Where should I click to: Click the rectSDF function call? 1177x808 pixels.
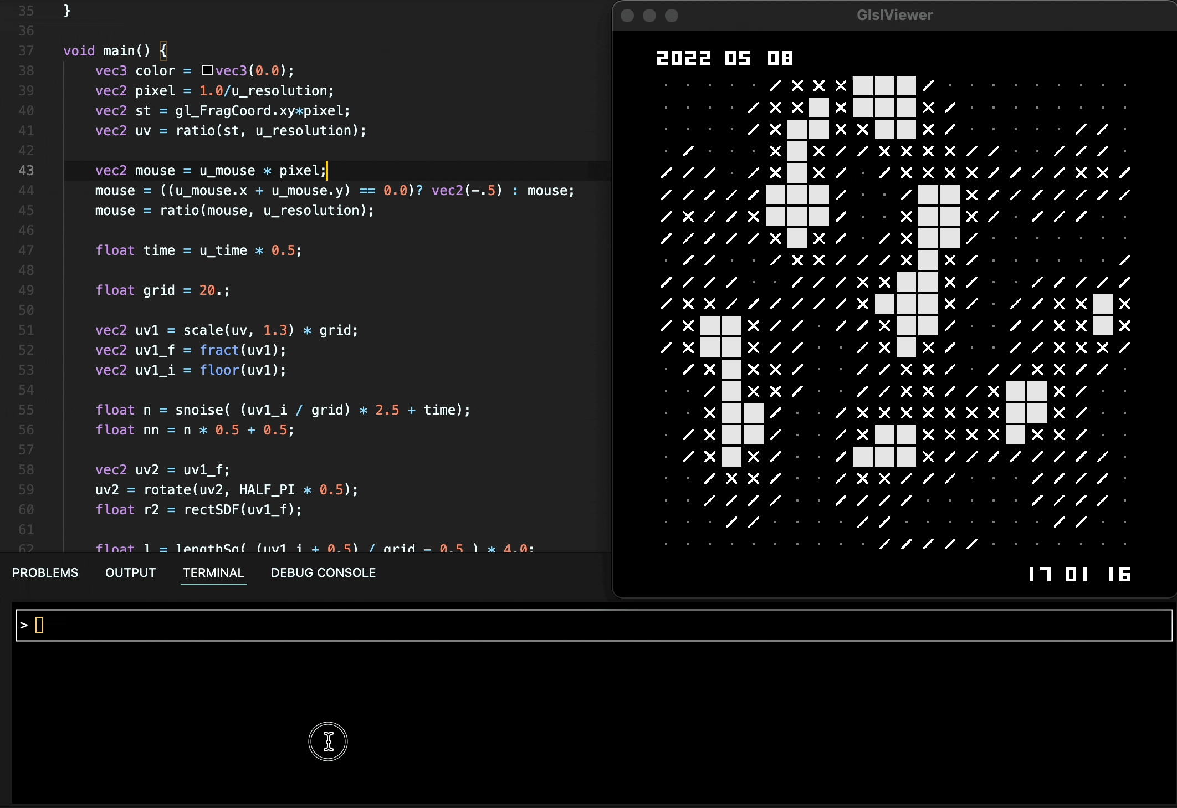tap(211, 510)
